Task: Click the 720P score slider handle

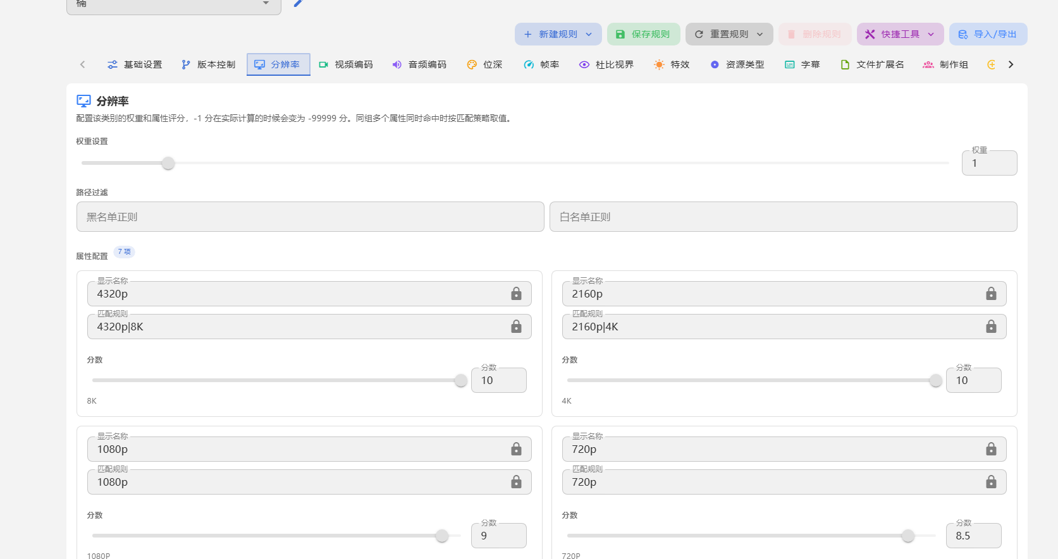Action: point(908,536)
